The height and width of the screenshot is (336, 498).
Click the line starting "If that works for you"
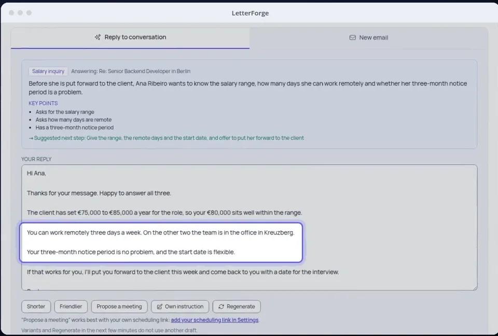point(183,272)
